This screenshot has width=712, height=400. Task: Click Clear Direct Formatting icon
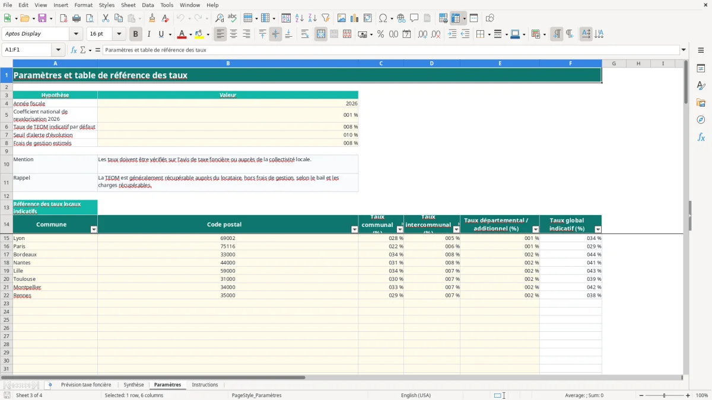(x=165, y=18)
